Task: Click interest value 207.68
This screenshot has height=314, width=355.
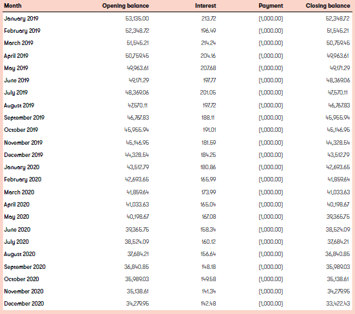Action: point(208,68)
